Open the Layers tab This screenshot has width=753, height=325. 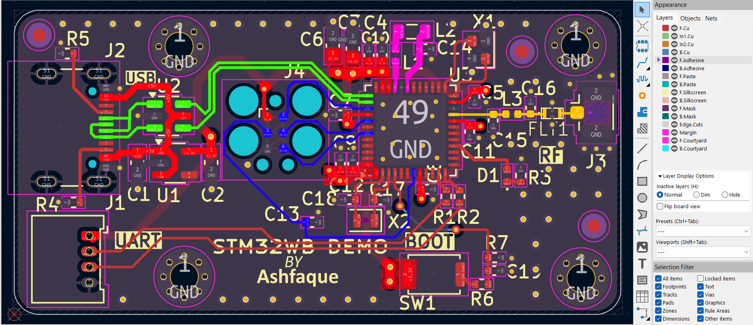click(x=664, y=18)
